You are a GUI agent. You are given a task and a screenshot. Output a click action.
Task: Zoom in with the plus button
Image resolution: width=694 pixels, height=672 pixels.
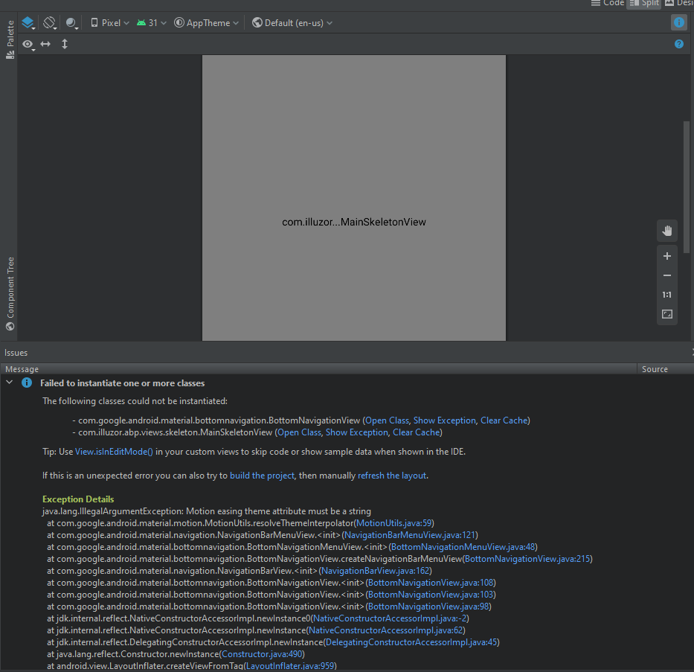[666, 256]
